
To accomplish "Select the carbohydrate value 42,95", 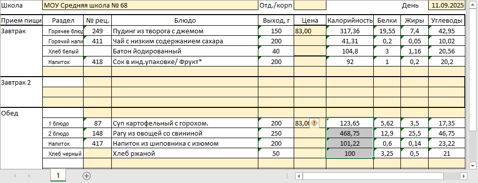I will click(447, 31).
